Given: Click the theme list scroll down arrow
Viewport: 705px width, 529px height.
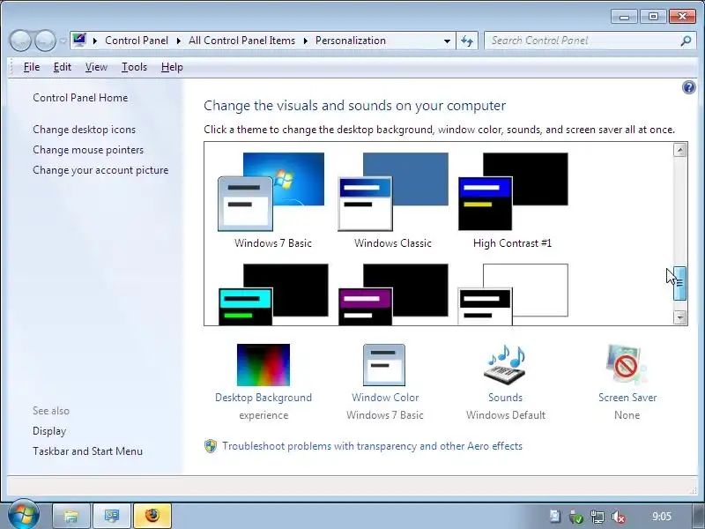Looking at the screenshot, I should (679, 317).
